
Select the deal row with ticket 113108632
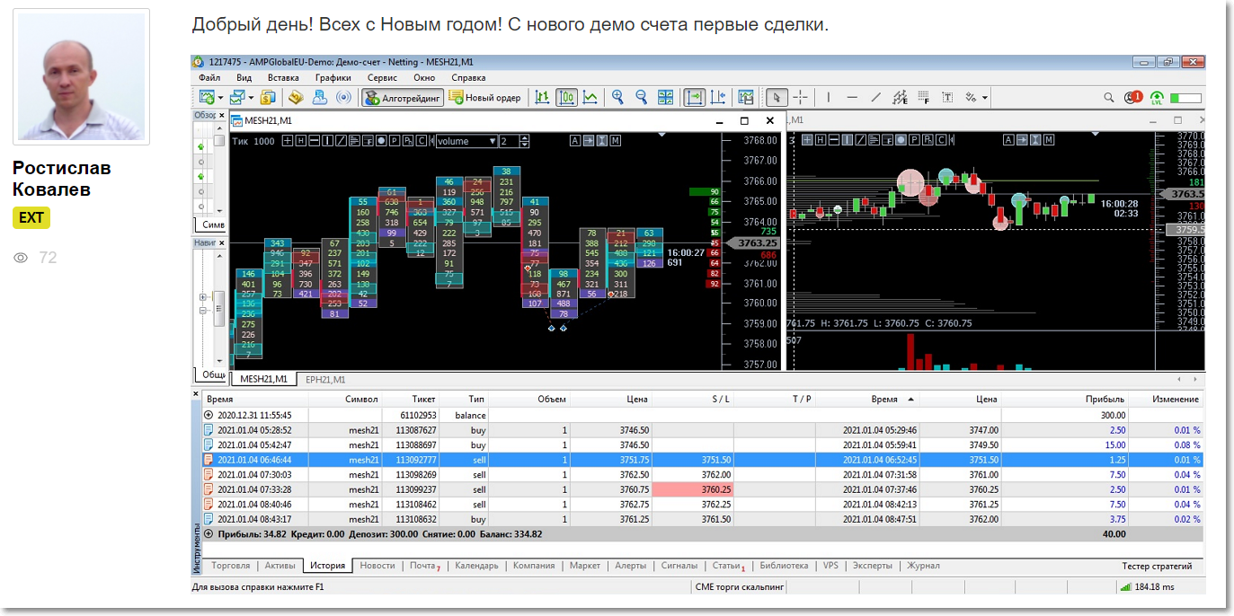click(x=703, y=519)
